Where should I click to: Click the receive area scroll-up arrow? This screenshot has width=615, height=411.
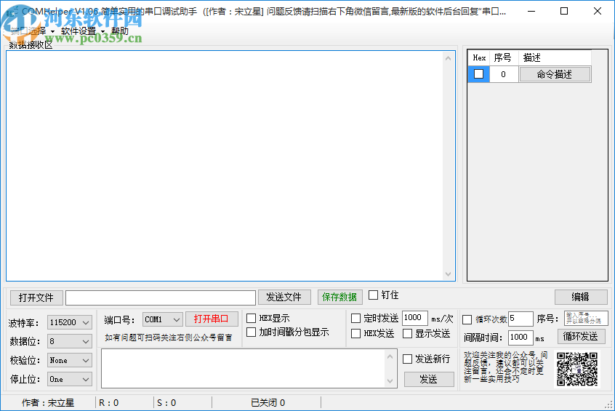click(x=449, y=58)
